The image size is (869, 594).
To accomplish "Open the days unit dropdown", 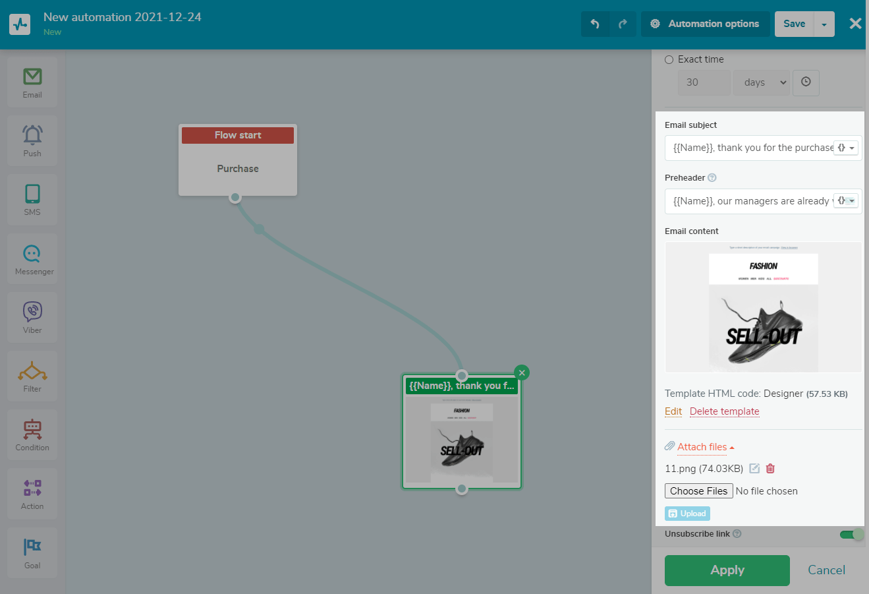I will tap(764, 82).
